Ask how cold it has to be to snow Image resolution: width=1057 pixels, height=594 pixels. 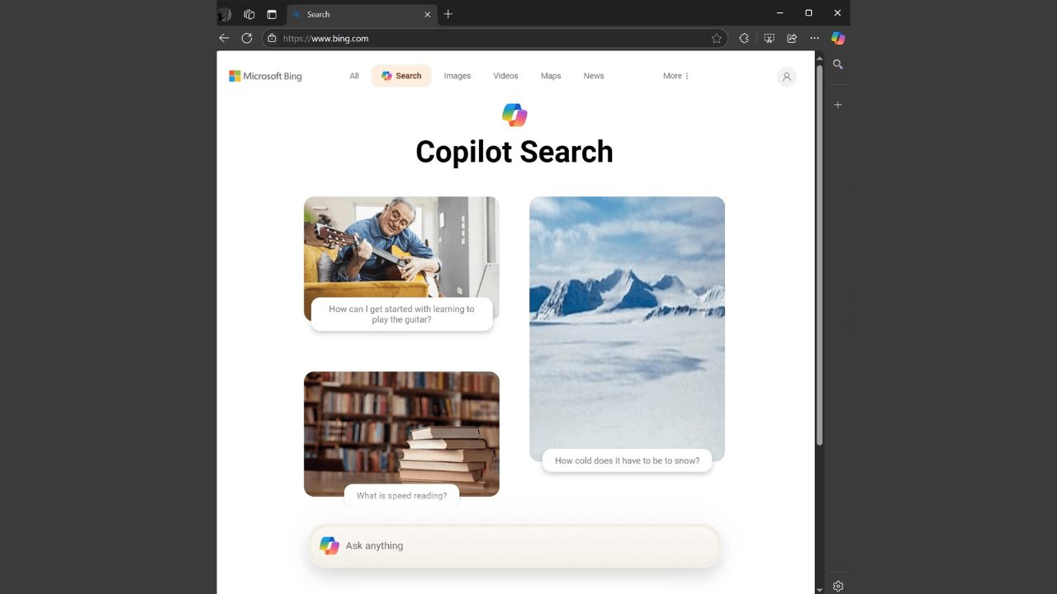[627, 460]
